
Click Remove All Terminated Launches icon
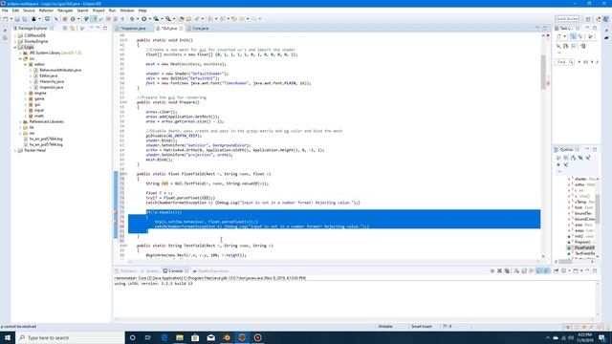click(x=507, y=270)
